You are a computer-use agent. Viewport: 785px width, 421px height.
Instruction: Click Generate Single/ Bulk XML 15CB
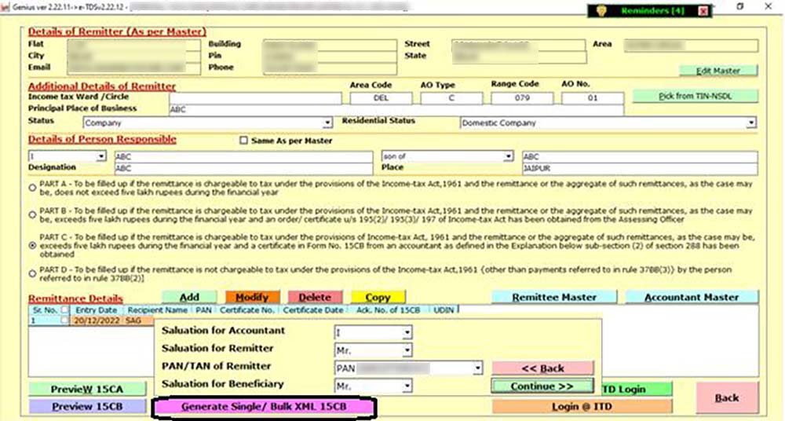coord(264,407)
